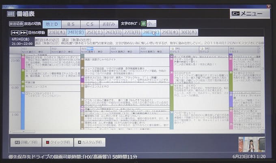Jump to previous date with rewind icon

15,32
